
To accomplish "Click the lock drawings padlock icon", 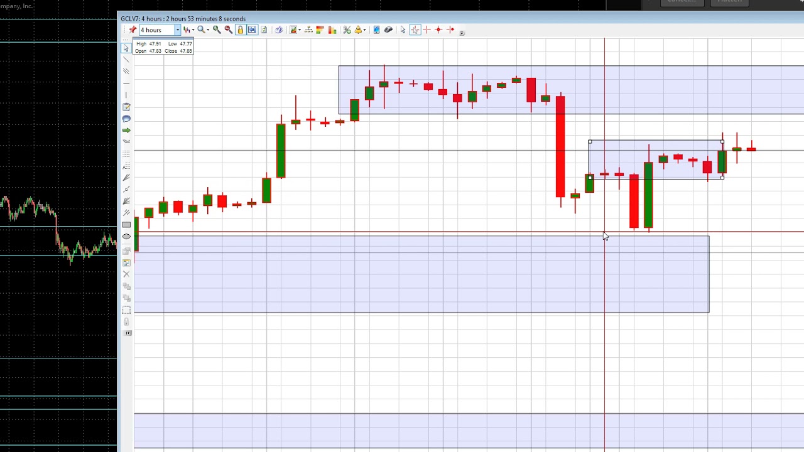I will point(126,321).
